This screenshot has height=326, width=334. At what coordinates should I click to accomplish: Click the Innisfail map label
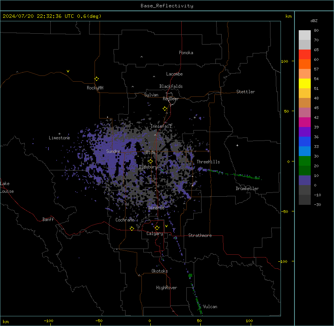pos(161,126)
